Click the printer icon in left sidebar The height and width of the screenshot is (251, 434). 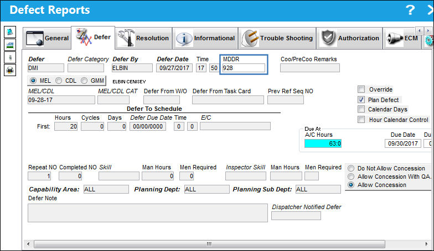[x=10, y=70]
